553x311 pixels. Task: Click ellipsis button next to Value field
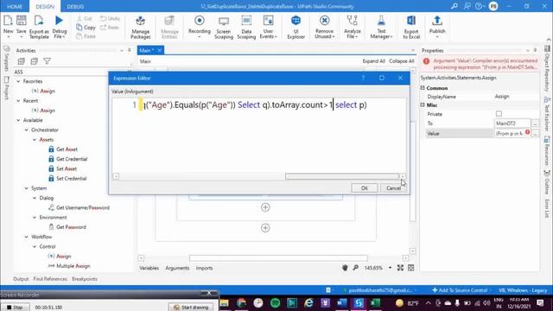coord(535,134)
